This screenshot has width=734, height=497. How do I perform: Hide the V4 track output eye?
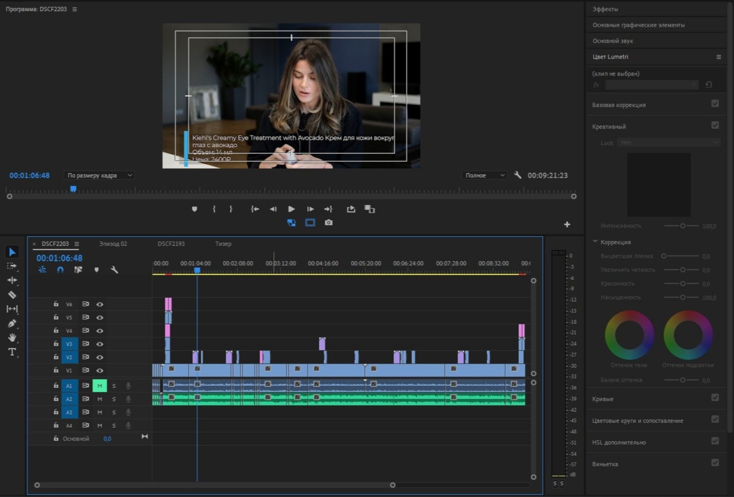(x=100, y=331)
